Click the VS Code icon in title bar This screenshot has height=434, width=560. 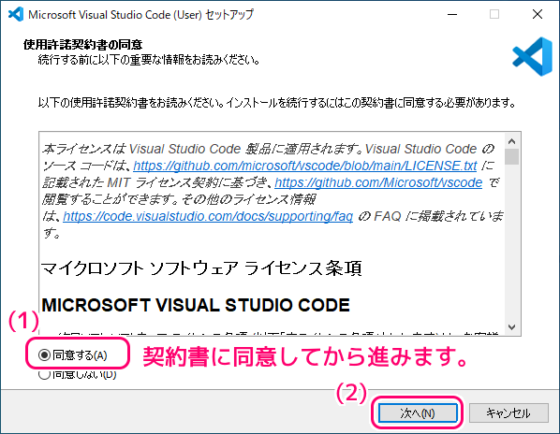[16, 14]
